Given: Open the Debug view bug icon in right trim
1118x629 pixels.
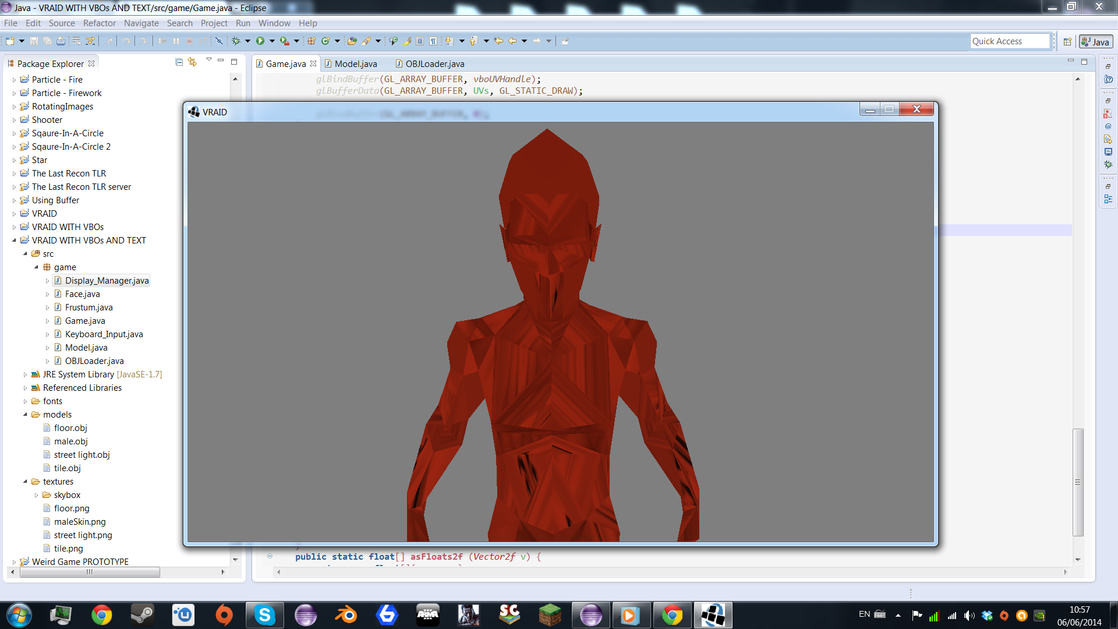Looking at the screenshot, I should (1108, 165).
